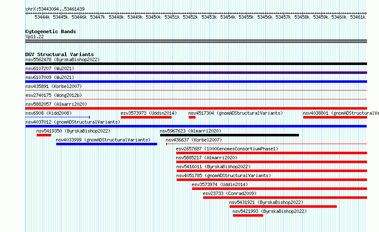Viewport: 379px width, 232px height.
Task: Click the esv2657687 1000GenomesConsortiumPhase1 red bar
Action: click(272, 153)
